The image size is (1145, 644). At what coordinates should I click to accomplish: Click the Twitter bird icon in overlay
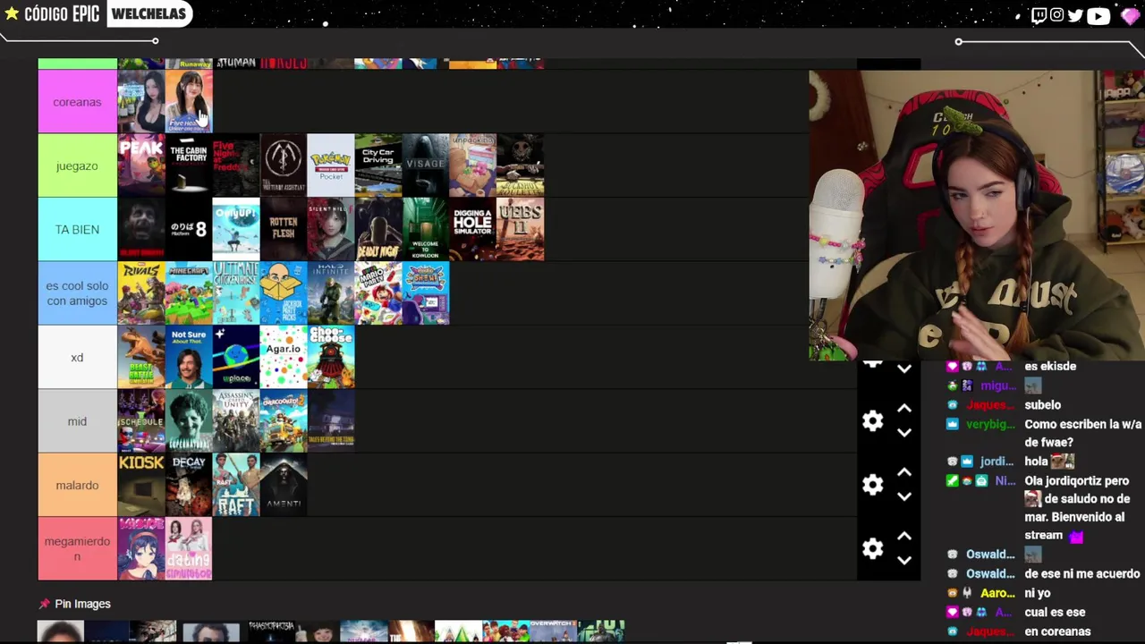point(1075,15)
